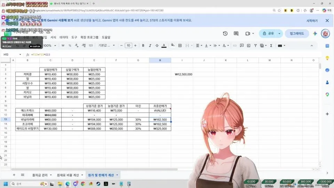Open the comments panel icon
This screenshot has height=188, width=334.
pyautogui.click(x=236, y=33)
